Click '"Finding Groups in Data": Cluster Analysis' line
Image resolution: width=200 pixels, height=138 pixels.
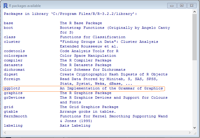[x=109, y=42]
